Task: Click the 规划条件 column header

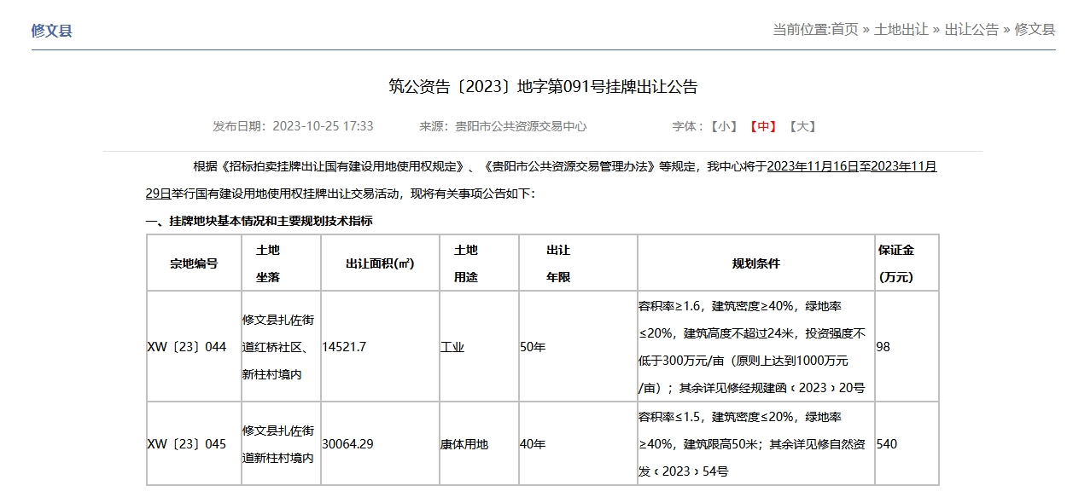Action: (x=755, y=263)
